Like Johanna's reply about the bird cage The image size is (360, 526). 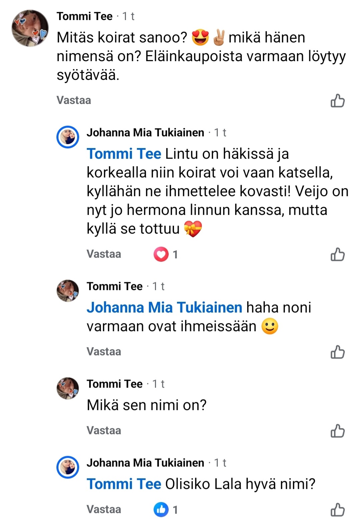[337, 254]
